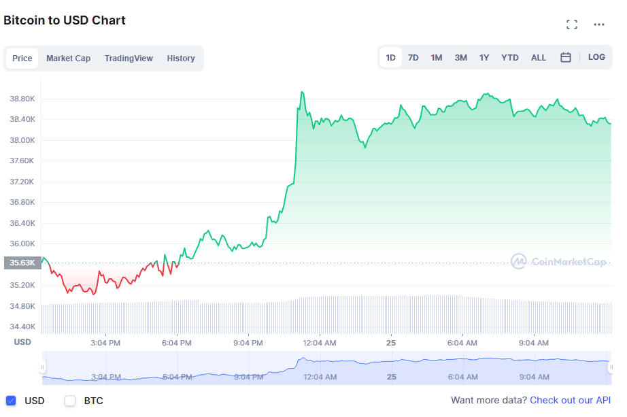This screenshot has height=417, width=627.
Task: Click the Check out our API link
Action: point(571,401)
